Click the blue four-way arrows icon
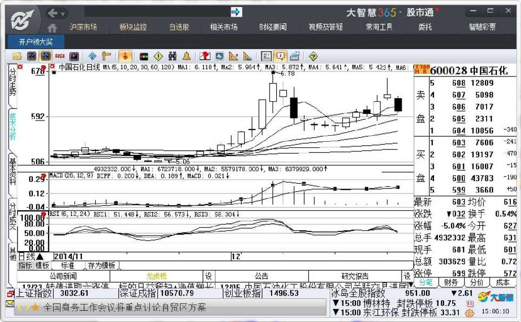The width and height of the screenshot is (521, 322). click(x=93, y=56)
